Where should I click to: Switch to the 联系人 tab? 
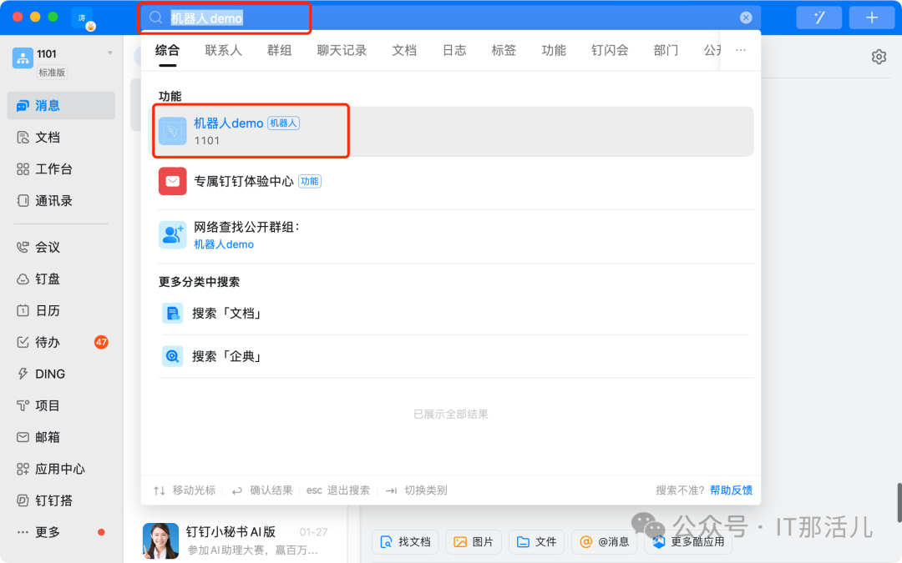223,51
